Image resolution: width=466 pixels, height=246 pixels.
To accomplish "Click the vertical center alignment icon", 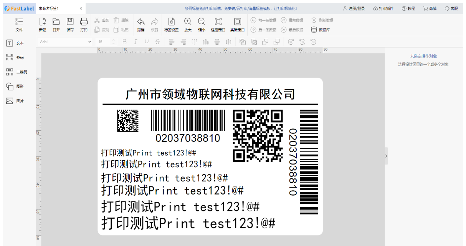I will tap(228, 42).
